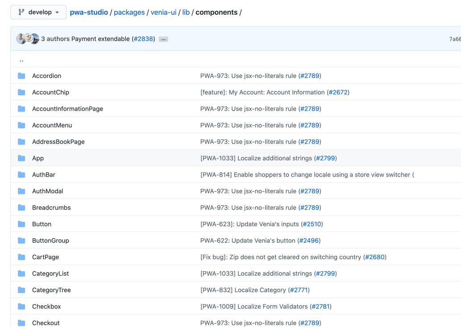Viewport: 461px width, 327px height.
Task: Open the CartPage folder
Action: pyautogui.click(x=45, y=257)
